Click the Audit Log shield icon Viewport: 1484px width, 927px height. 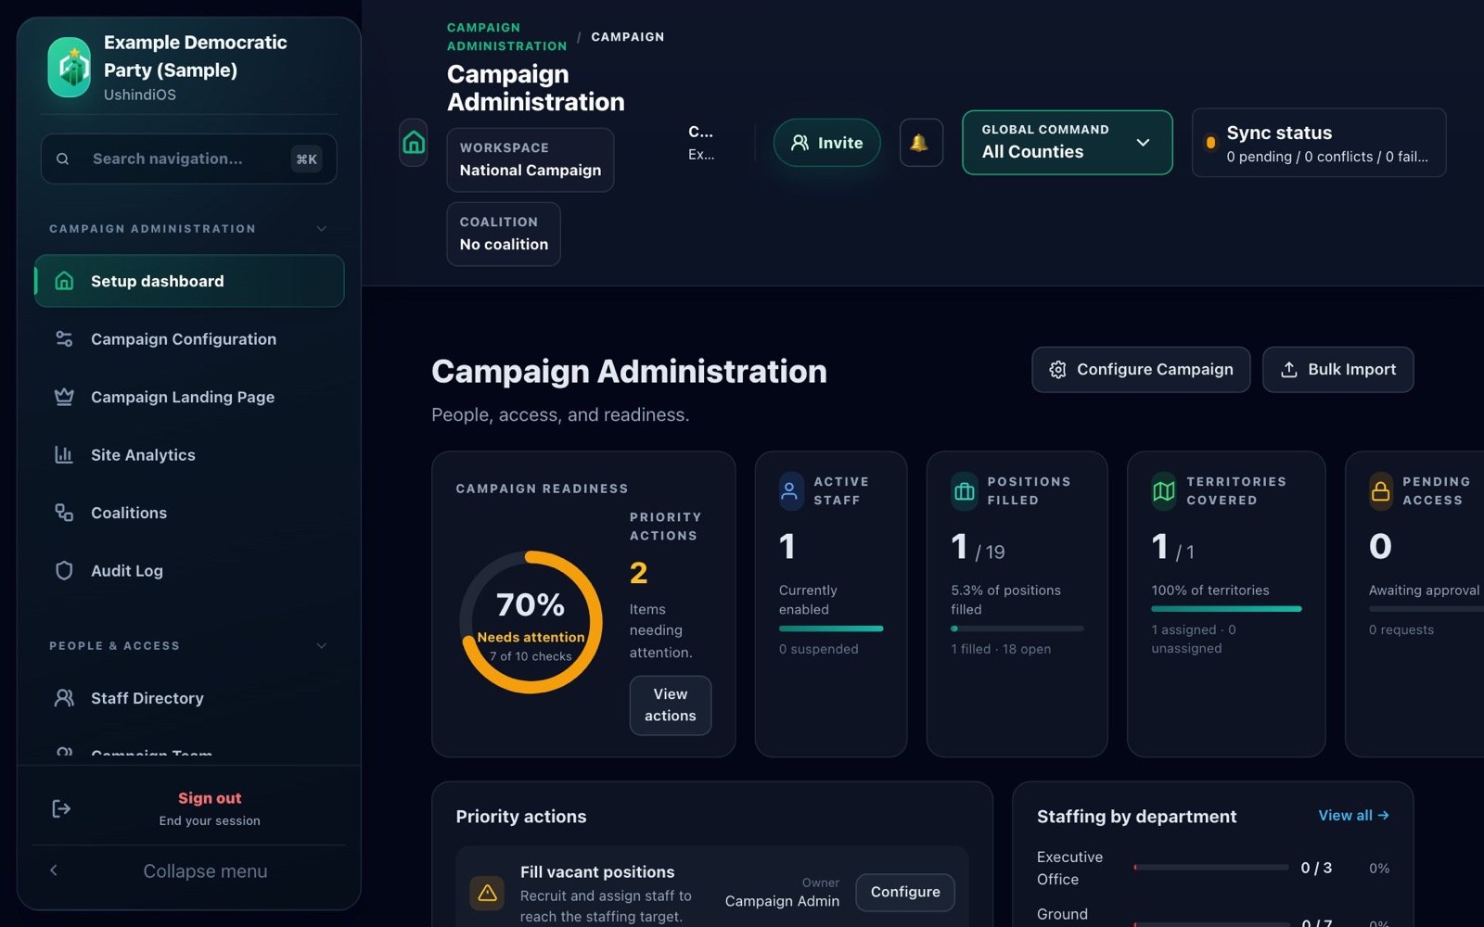[x=64, y=571]
